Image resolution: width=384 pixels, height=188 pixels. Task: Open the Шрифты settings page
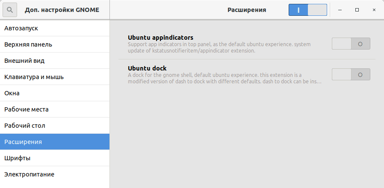(55, 158)
